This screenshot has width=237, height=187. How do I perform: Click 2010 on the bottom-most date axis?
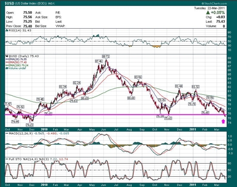(x=44, y=185)
